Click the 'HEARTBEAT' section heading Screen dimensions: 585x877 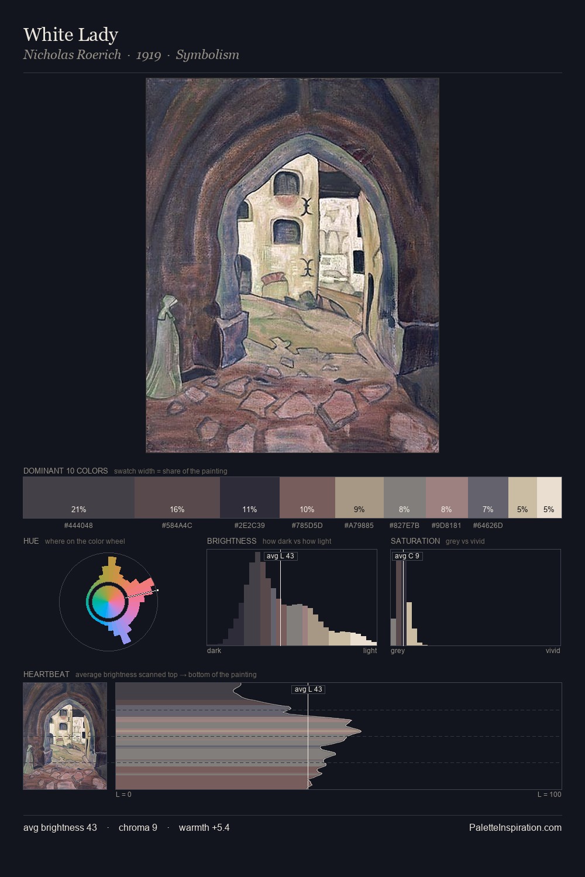(46, 674)
